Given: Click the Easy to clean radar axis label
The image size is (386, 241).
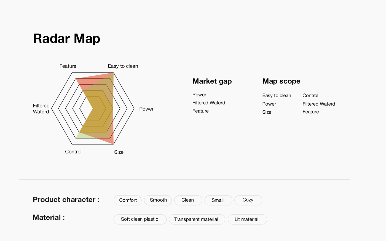Looking at the screenshot, I should [123, 66].
